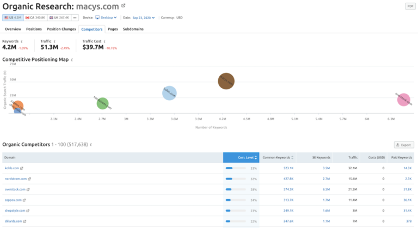Open the dillards.com domain link
418x228 pixels.
click(x=13, y=221)
